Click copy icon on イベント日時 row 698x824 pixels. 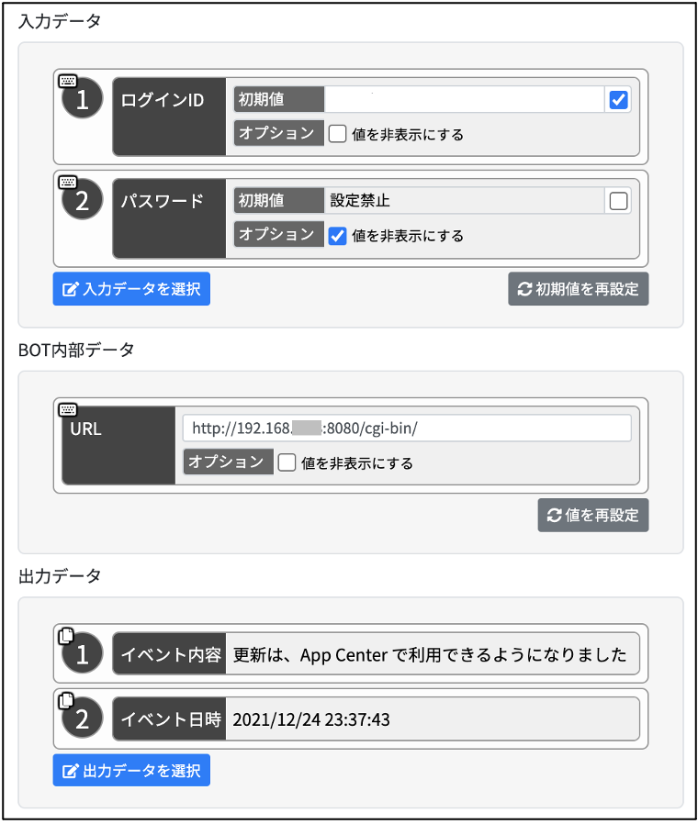coord(66,700)
